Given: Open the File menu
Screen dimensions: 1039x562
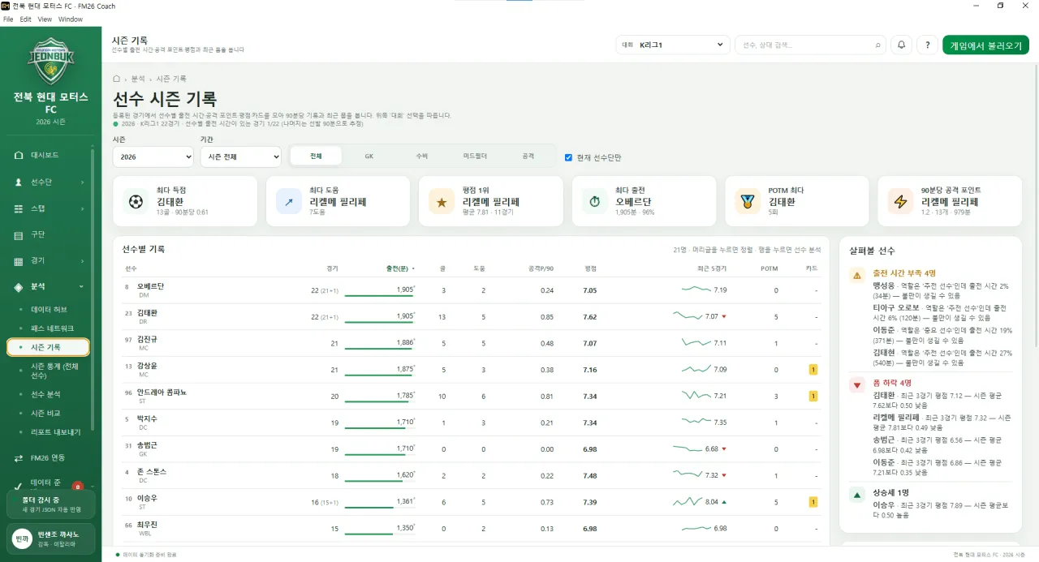Looking at the screenshot, I should click(8, 19).
